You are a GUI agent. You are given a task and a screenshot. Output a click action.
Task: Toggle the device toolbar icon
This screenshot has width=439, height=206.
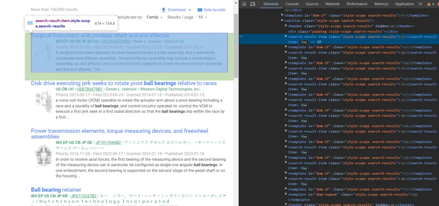click(x=253, y=4)
